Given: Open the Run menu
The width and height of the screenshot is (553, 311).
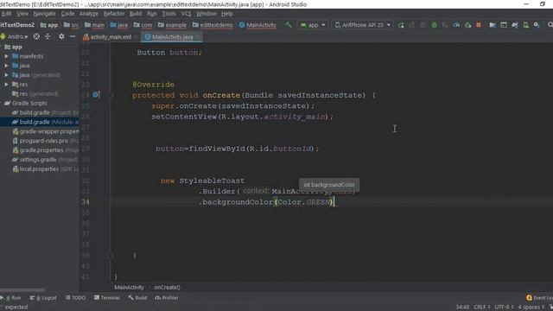Looking at the screenshot, I should [x=152, y=14].
